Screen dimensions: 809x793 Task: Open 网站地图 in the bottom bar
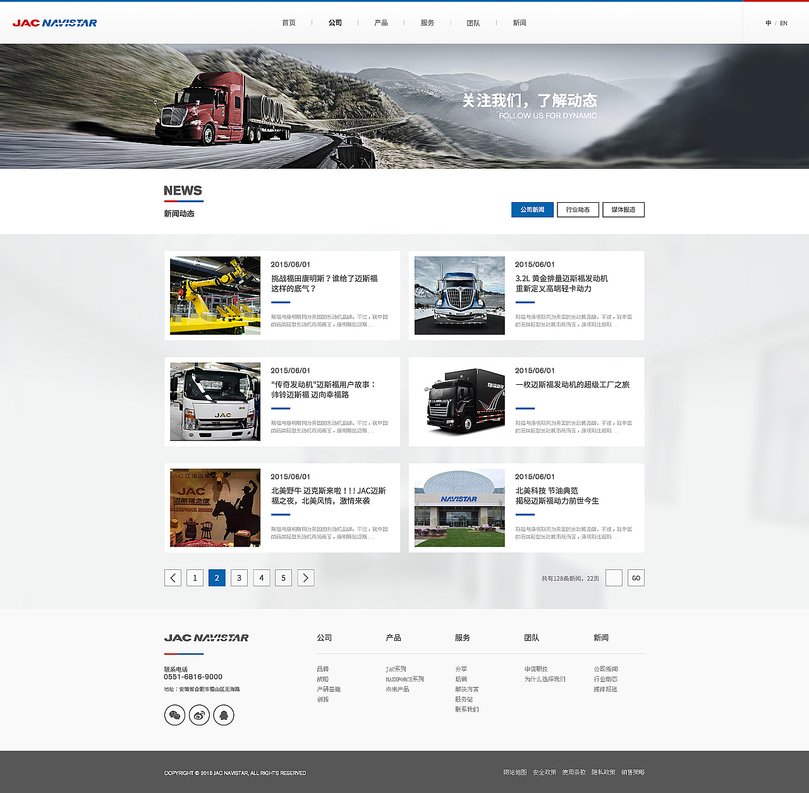pos(515,773)
